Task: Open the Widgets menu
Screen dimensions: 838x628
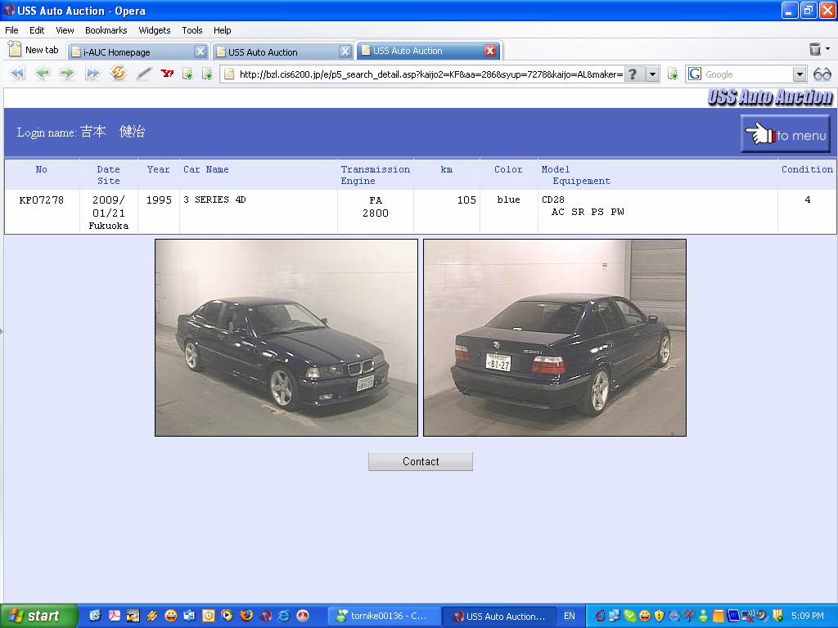Action: 154,30
